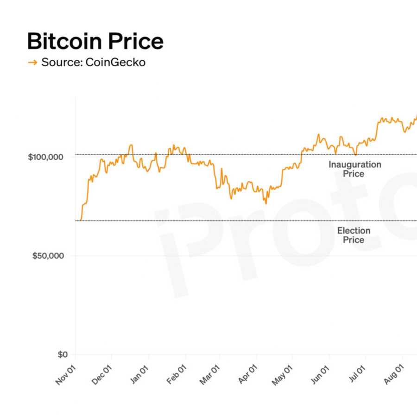Viewport: 417px width, 417px height.
Task: Click the Feb 01 date label
Action: click(177, 374)
